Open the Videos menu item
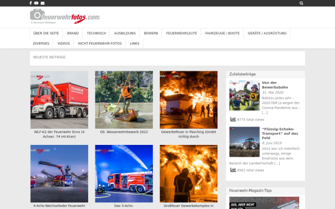Image resolution: width=335 pixels, height=209 pixels. tap(64, 43)
